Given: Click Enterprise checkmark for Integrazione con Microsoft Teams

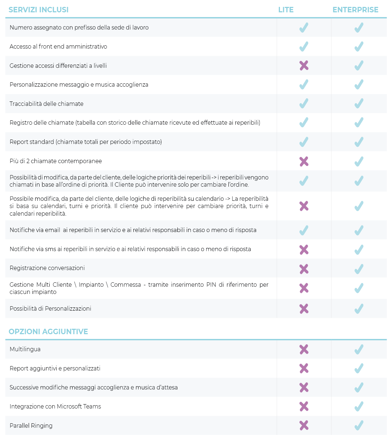Looking at the screenshot, I should (359, 406).
